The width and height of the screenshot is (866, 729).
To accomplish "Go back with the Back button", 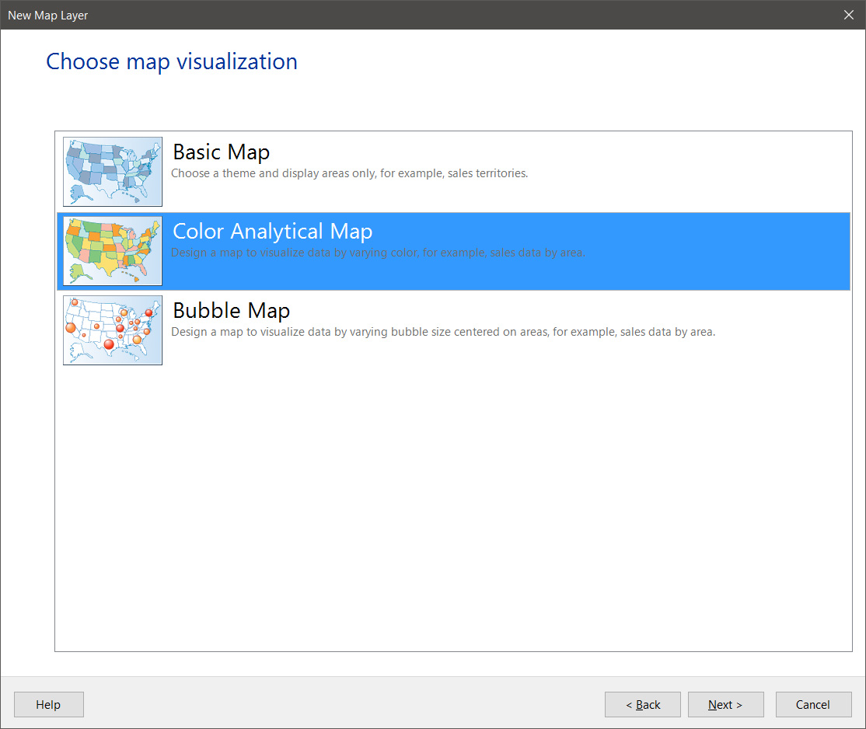I will click(x=643, y=704).
